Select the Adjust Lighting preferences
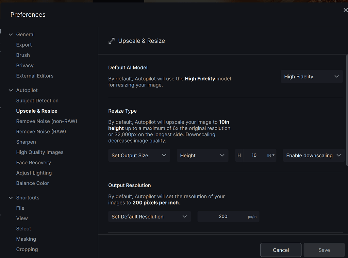 coord(34,173)
